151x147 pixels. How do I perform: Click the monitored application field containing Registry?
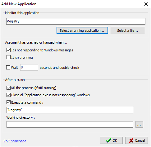click(76, 21)
